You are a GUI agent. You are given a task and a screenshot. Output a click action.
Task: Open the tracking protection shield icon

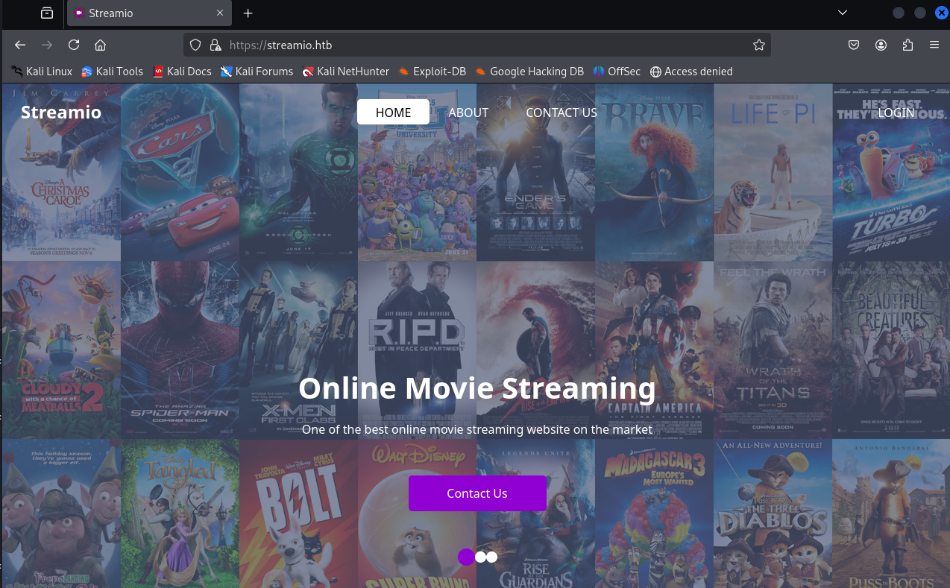195,45
